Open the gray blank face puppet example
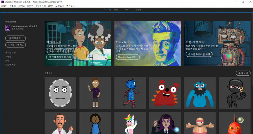 point(60,93)
